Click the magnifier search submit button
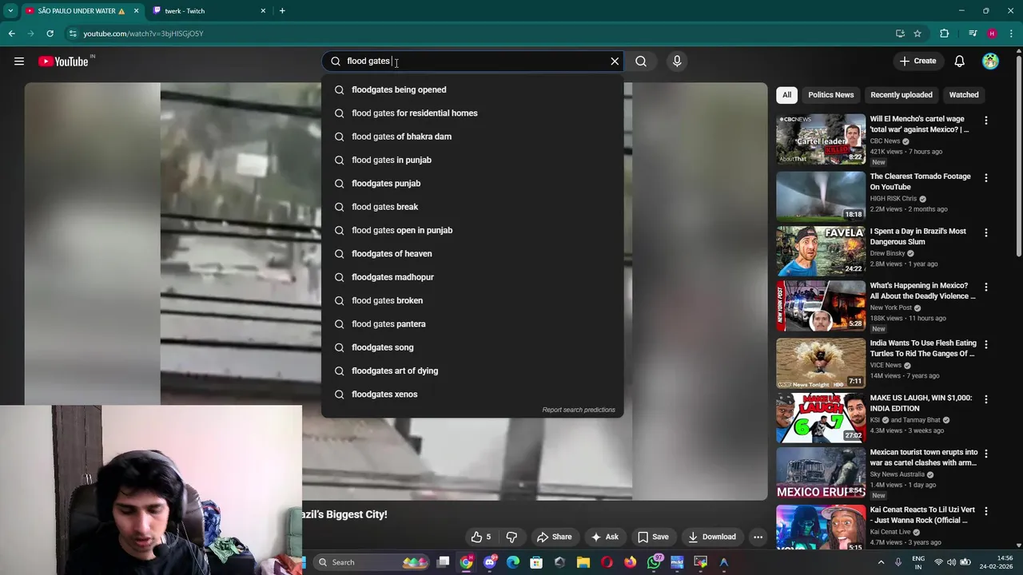The width and height of the screenshot is (1023, 575). (641, 61)
